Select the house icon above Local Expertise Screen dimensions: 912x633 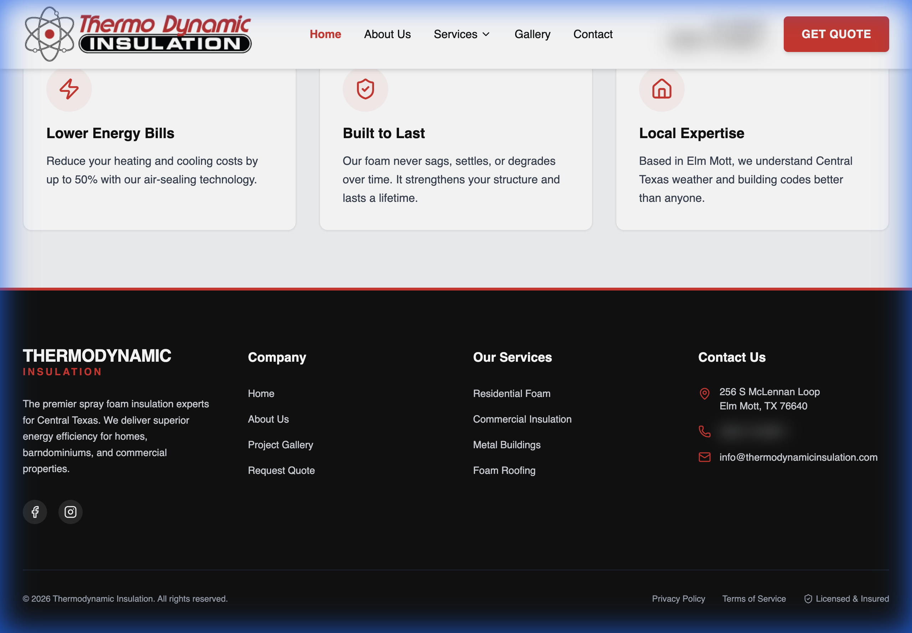(661, 89)
